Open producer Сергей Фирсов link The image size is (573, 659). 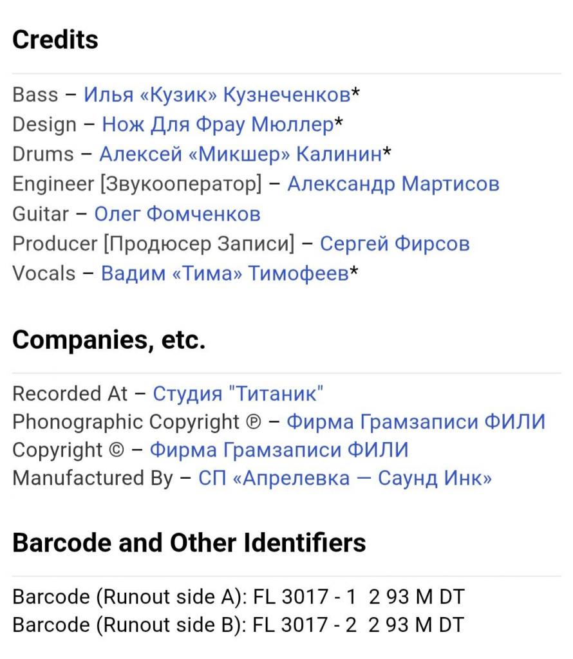point(394,244)
